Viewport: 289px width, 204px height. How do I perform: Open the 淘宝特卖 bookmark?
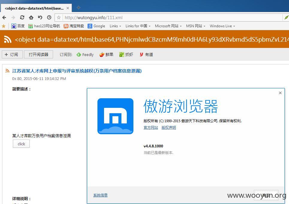74,26
